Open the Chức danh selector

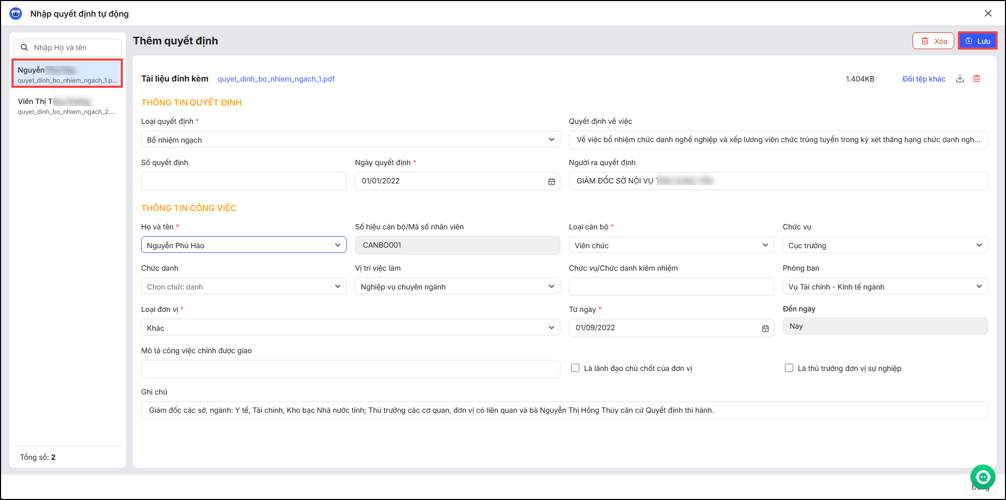[x=243, y=286]
